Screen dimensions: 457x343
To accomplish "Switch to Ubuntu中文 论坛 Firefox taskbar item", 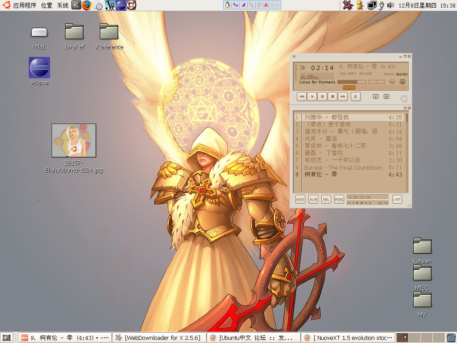I will coord(253,338).
